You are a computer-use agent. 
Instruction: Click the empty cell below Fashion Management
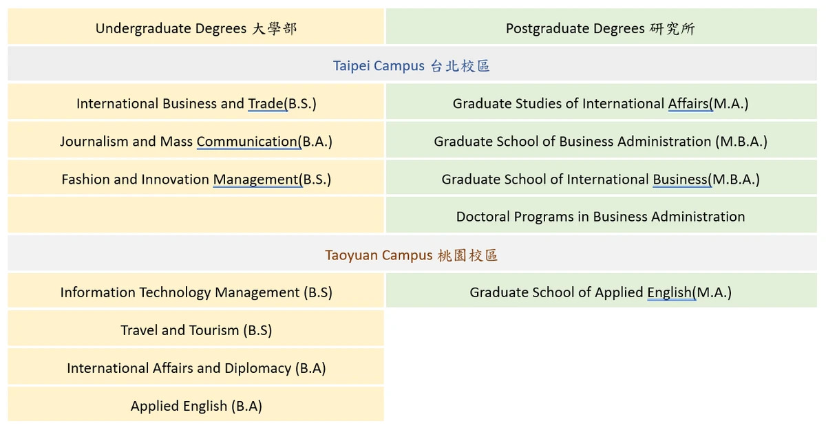196,216
